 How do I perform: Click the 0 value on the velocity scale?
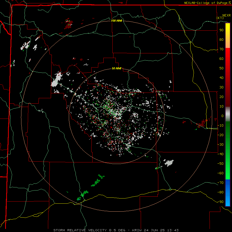tap(222, 116)
